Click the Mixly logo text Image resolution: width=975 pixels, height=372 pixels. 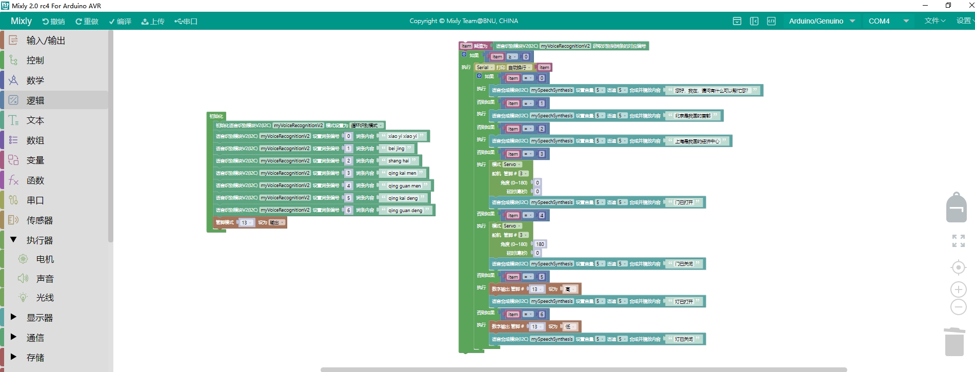[x=21, y=21]
